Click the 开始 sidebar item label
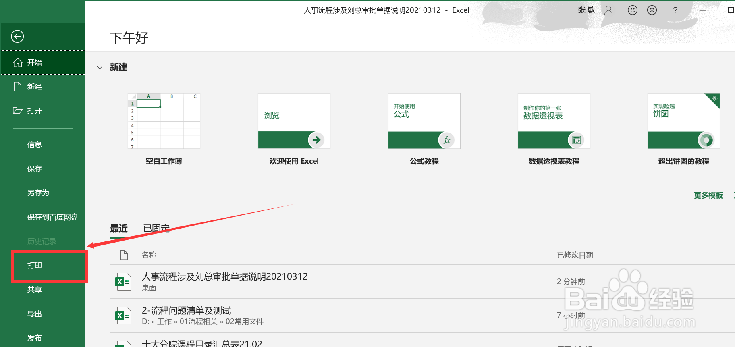735x347 pixels. click(x=35, y=62)
